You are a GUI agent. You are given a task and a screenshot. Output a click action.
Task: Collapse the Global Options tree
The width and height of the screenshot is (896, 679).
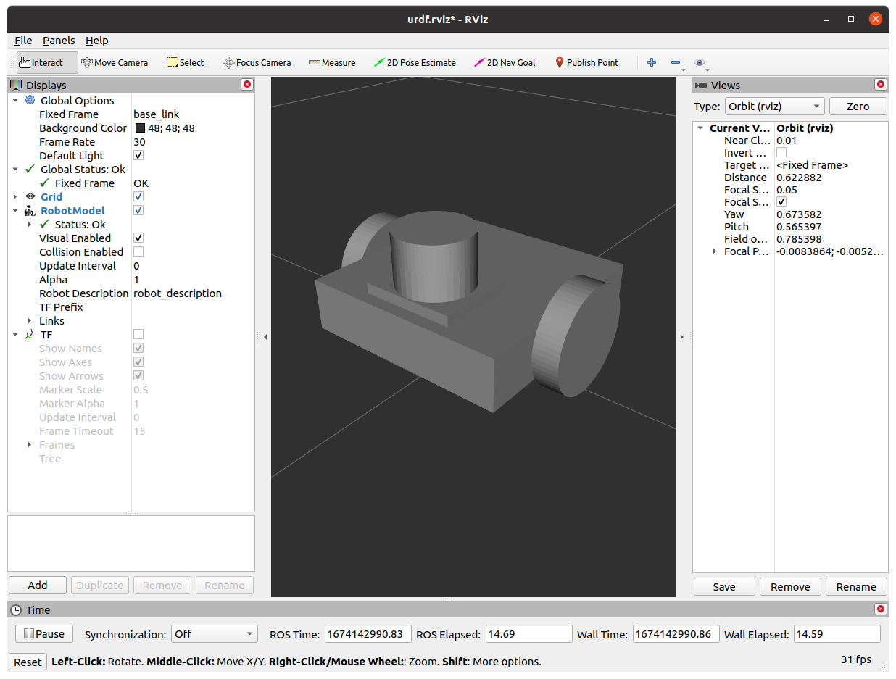pyautogui.click(x=15, y=100)
